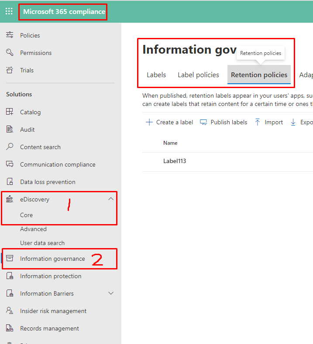The height and width of the screenshot is (344, 313).
Task: Click the Permissions key icon
Action: [10, 52]
